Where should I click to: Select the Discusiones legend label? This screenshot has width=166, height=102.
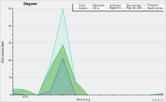(x=134, y=5)
